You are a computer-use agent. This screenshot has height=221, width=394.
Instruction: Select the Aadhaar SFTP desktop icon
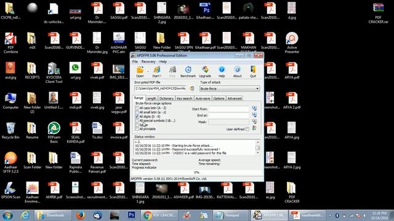[x=10, y=163]
